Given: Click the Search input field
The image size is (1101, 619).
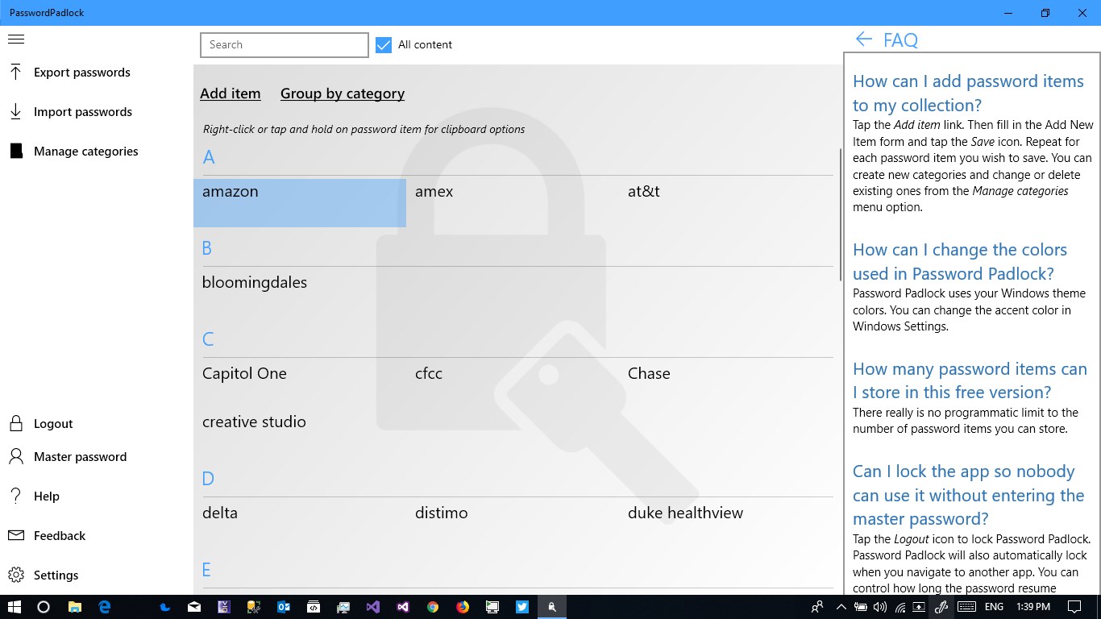Looking at the screenshot, I should [284, 44].
